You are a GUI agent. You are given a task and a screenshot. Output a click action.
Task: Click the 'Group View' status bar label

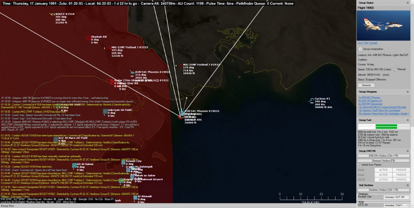(7, 206)
